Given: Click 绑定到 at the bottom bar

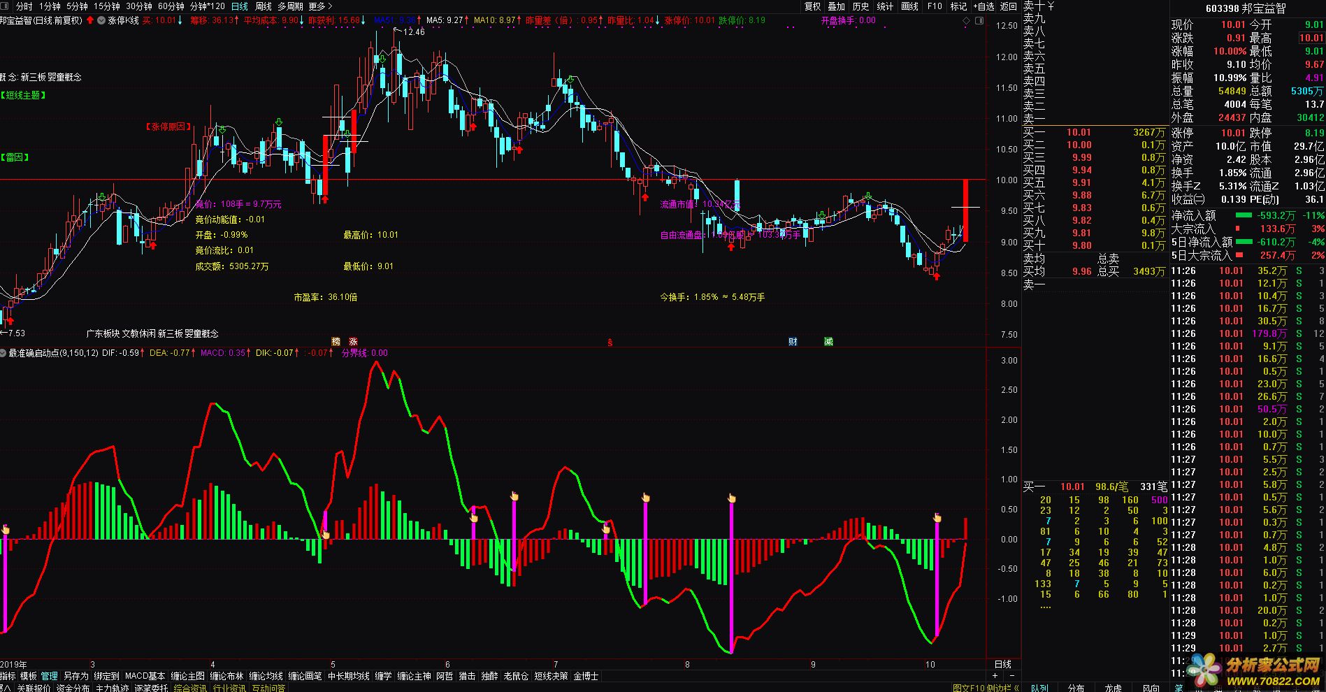Looking at the screenshot, I should pos(107,676).
